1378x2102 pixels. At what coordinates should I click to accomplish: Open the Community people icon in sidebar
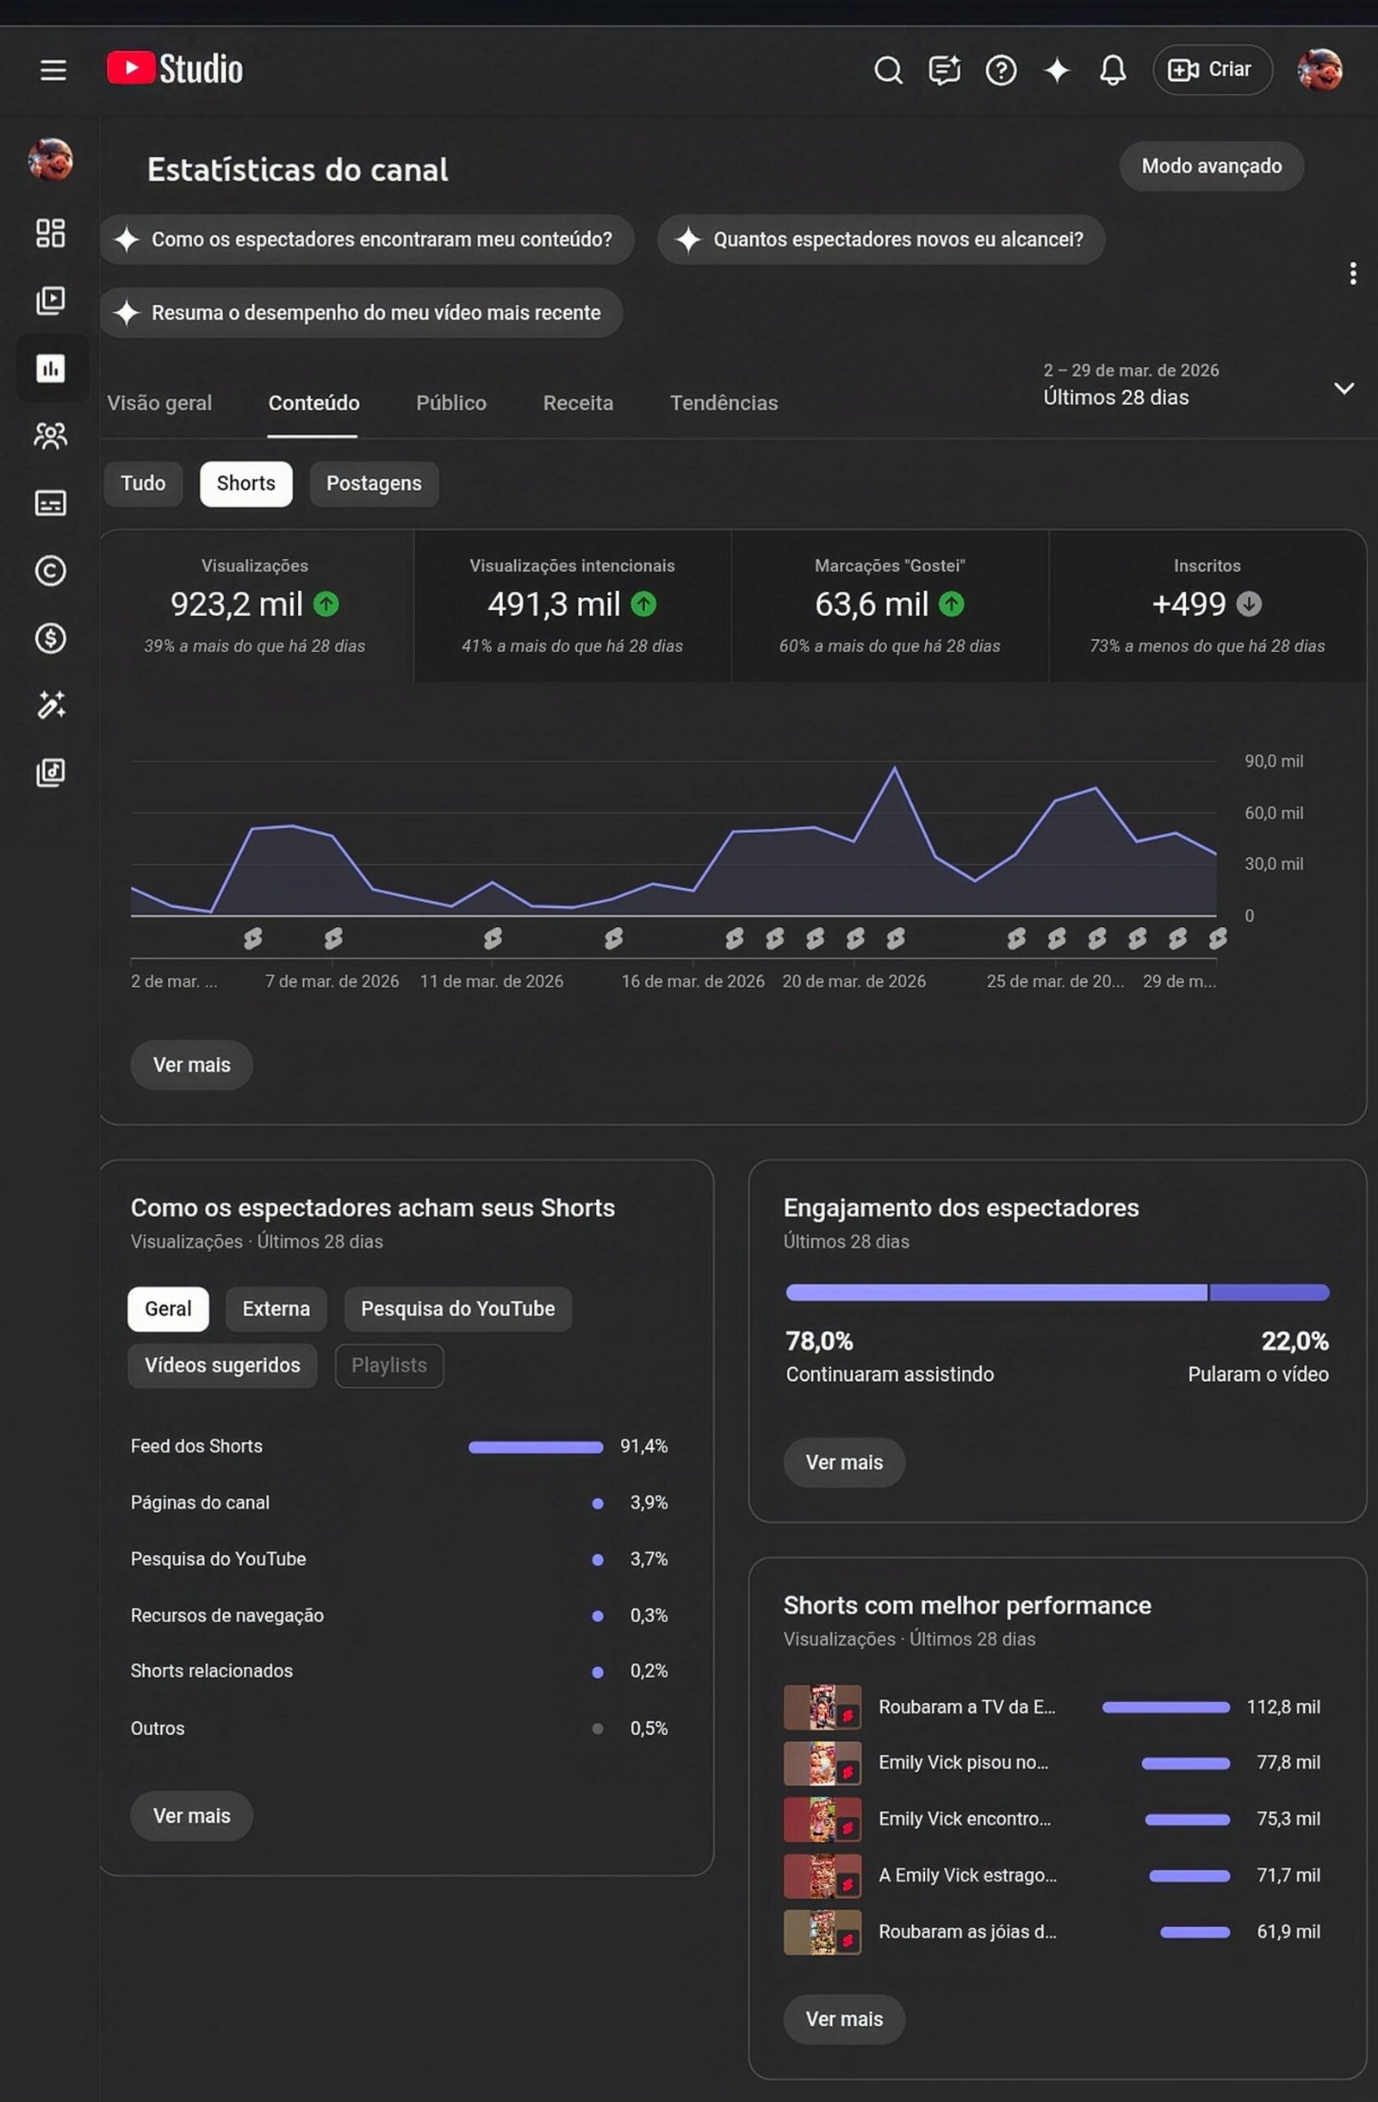50,435
